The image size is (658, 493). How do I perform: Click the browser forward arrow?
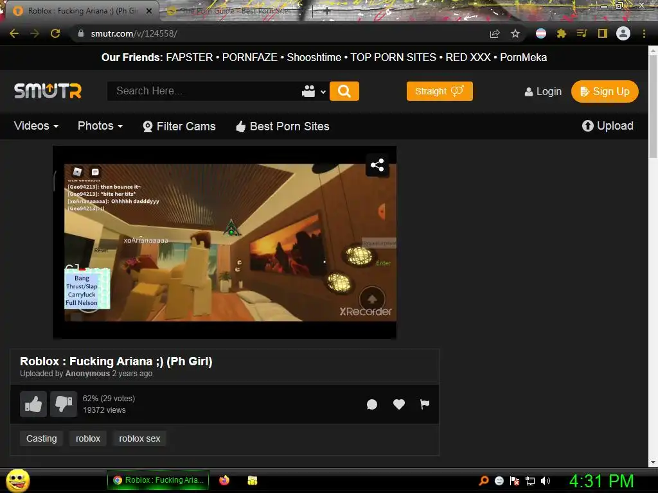[x=35, y=33]
